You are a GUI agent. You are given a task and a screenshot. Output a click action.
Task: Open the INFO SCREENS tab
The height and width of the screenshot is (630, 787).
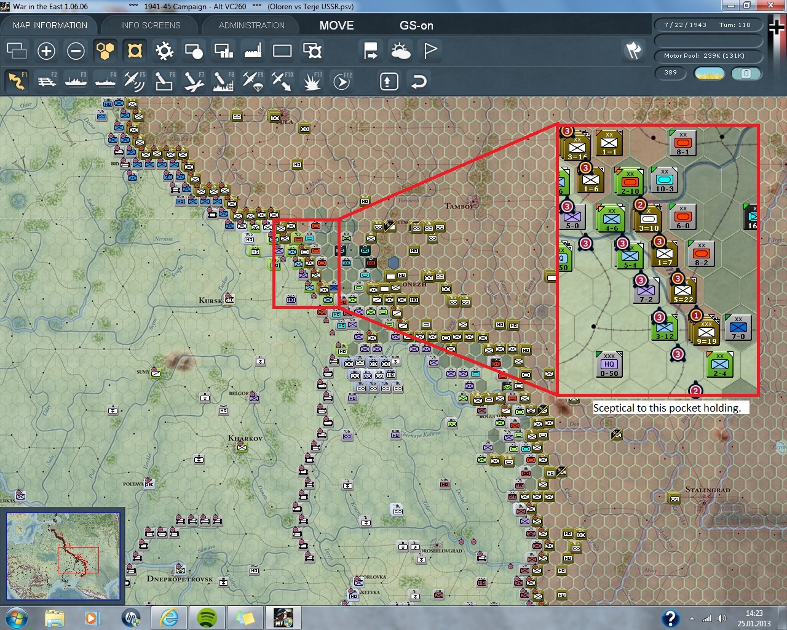pos(151,25)
